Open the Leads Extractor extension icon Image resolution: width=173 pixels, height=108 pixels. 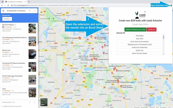pyautogui.click(x=171, y=5)
